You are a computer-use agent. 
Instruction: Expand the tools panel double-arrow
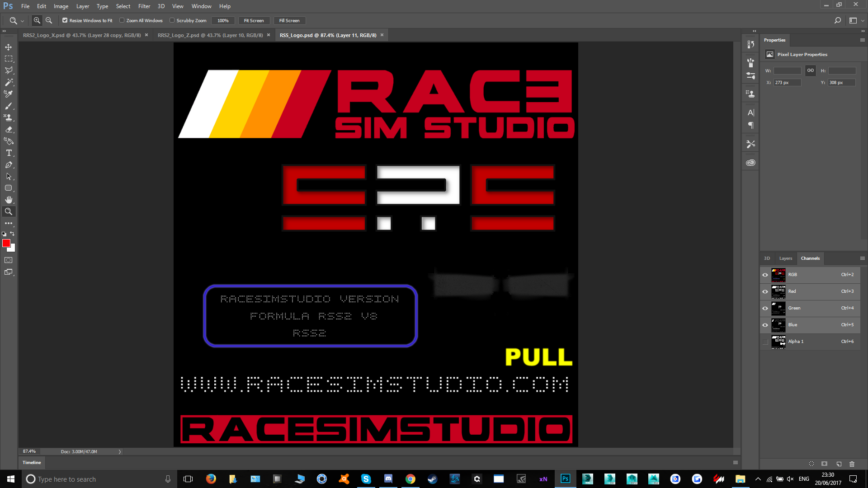(x=4, y=31)
